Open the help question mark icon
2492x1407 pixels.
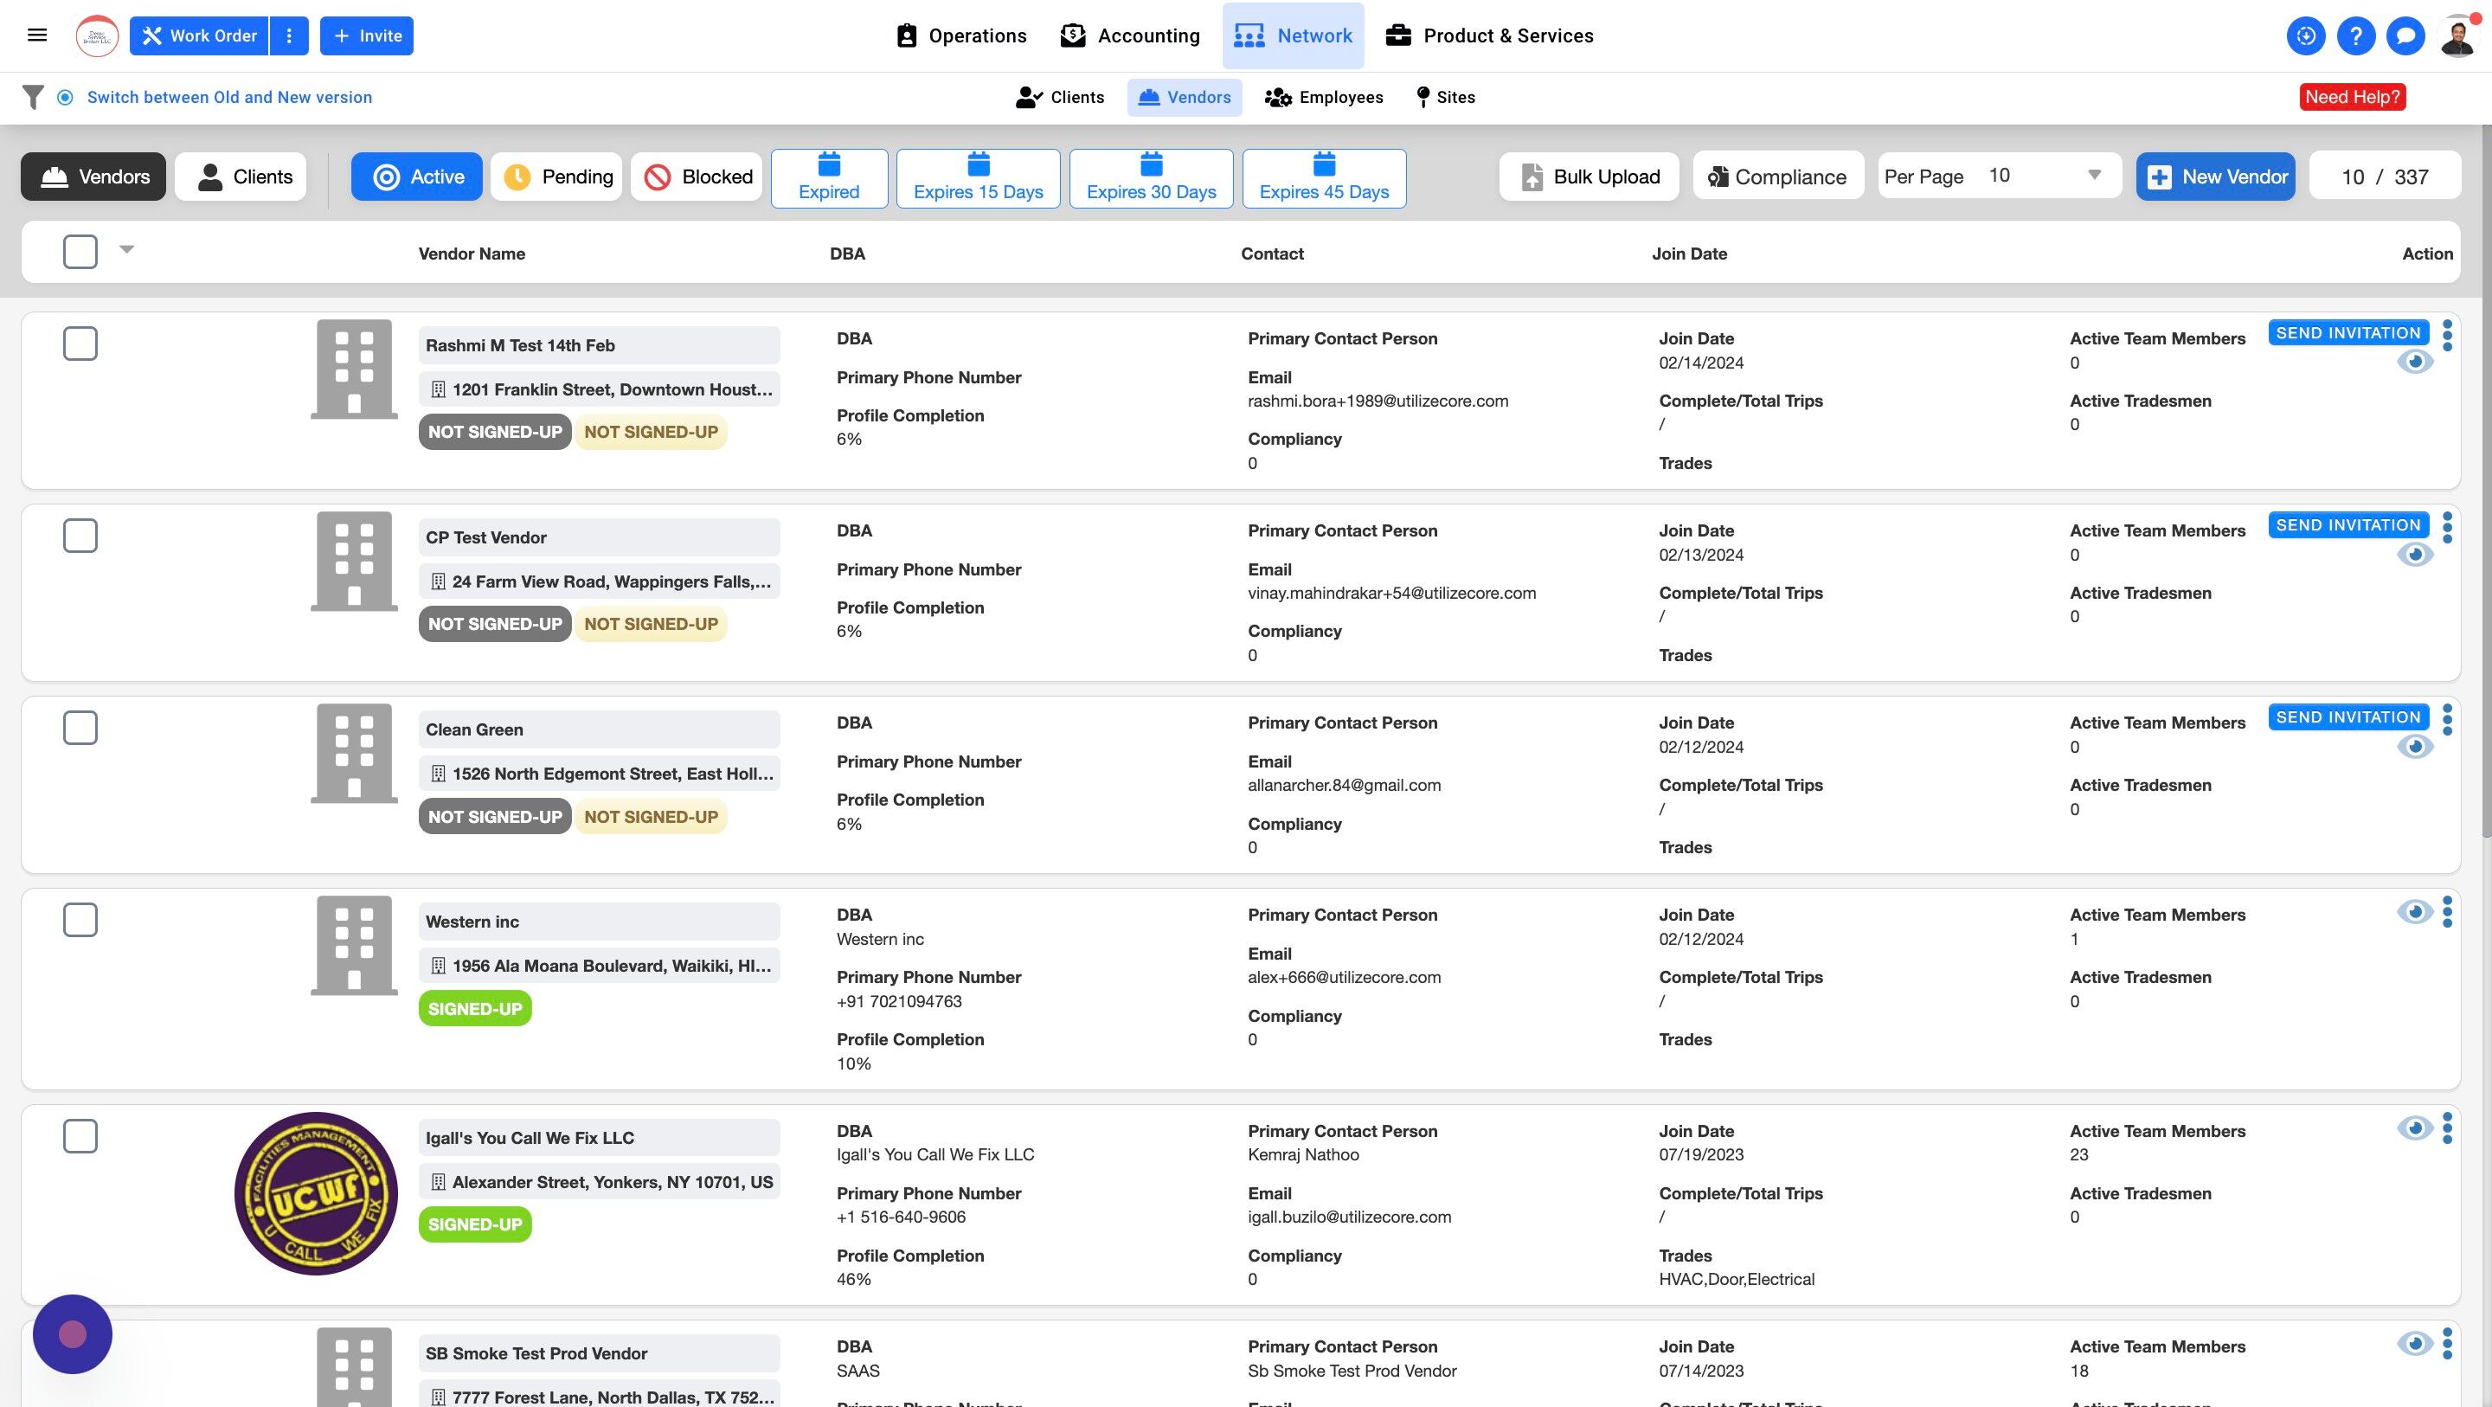[2355, 35]
